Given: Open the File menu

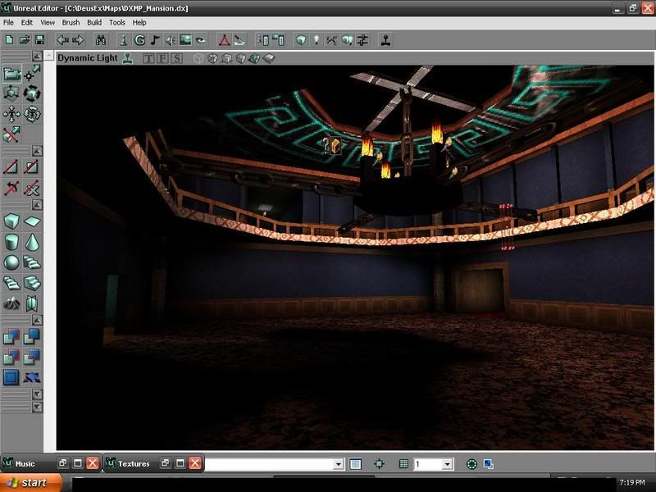Looking at the screenshot, I should [8, 23].
